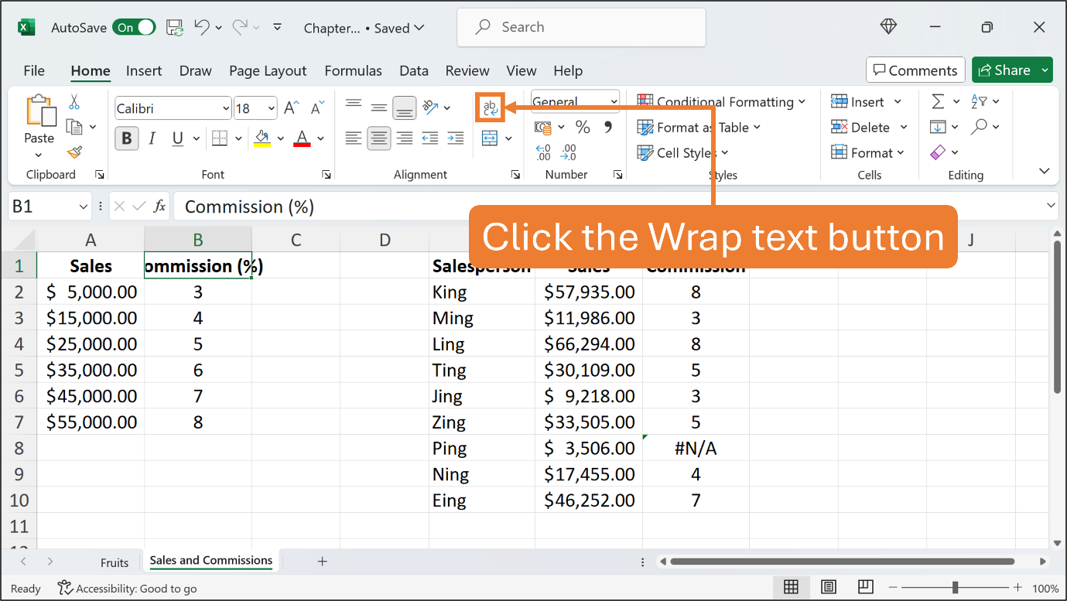Click the Format button in Cells group
1067x601 pixels.
pyautogui.click(x=867, y=152)
